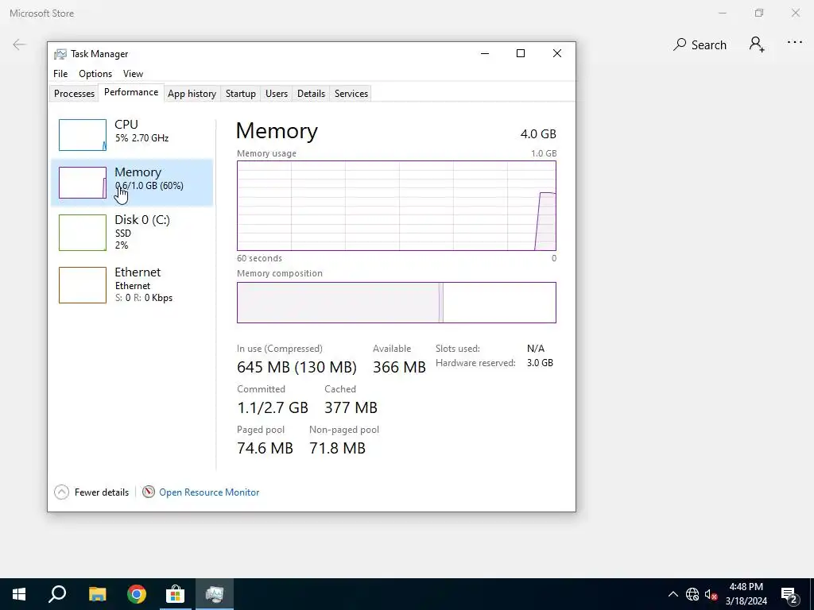Click the network globe tray icon
The image size is (814, 610).
pos(692,594)
